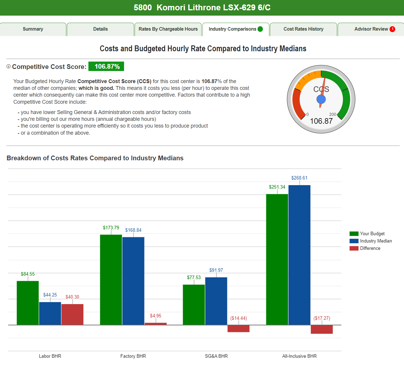404x368 pixels.
Task: Open the Summary tab
Action: (33, 29)
